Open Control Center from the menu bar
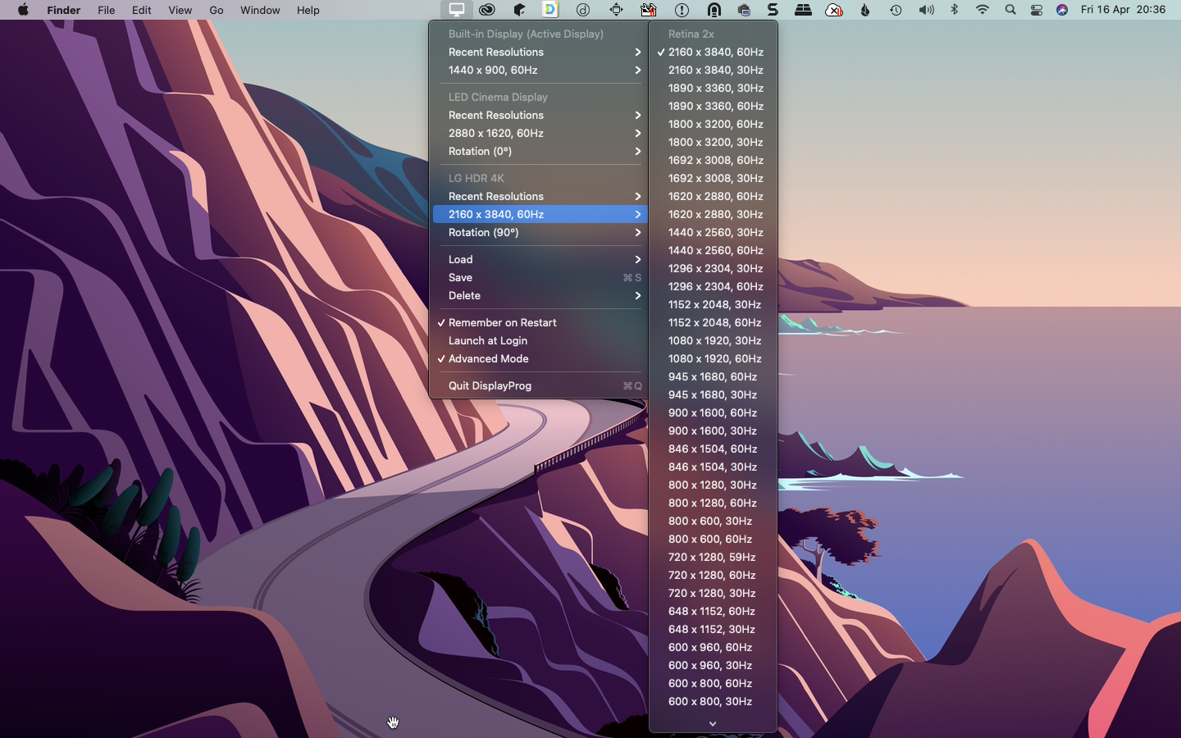Viewport: 1181px width, 738px height. [x=1037, y=10]
